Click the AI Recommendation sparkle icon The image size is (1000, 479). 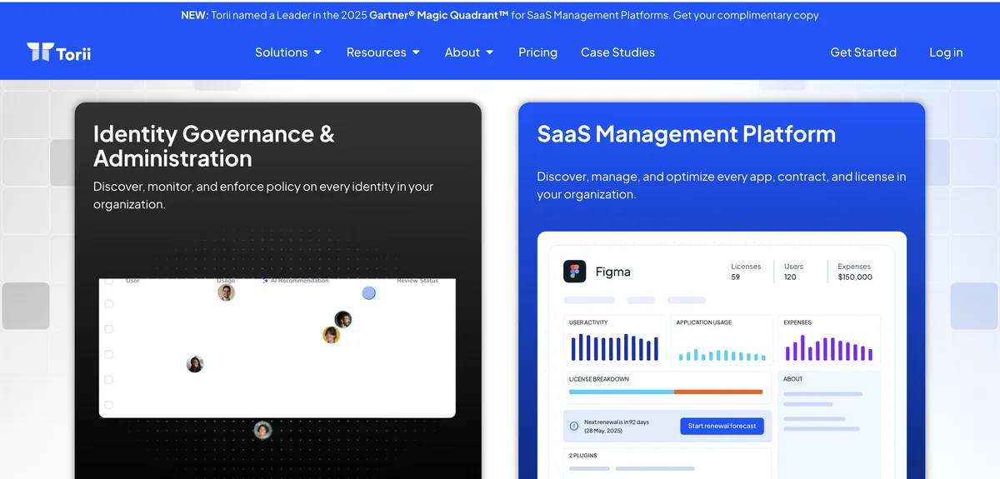click(265, 282)
